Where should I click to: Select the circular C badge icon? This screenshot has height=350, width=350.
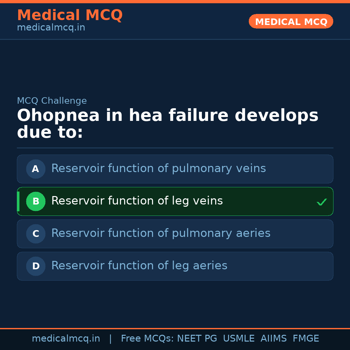tap(36, 234)
